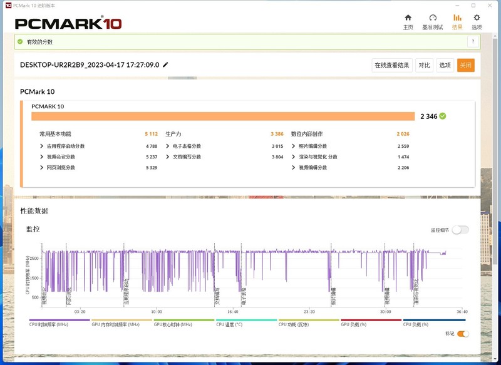Toggle the 监控细节 switch
This screenshot has height=365, width=501.
(460, 230)
